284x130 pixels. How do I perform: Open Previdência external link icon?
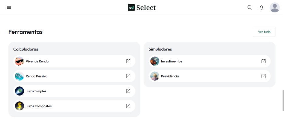click(x=263, y=76)
